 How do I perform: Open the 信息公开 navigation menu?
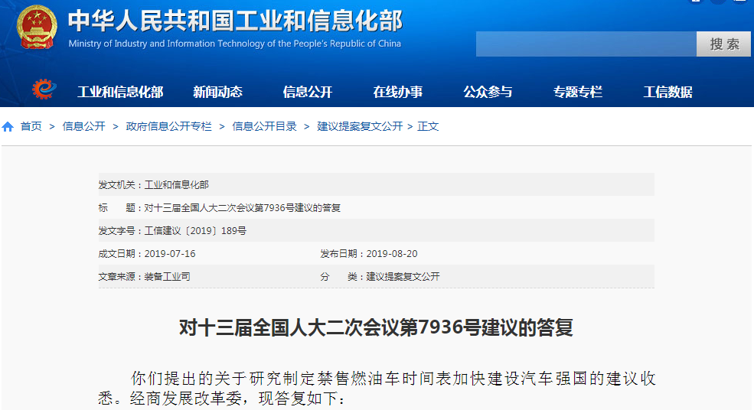click(307, 92)
